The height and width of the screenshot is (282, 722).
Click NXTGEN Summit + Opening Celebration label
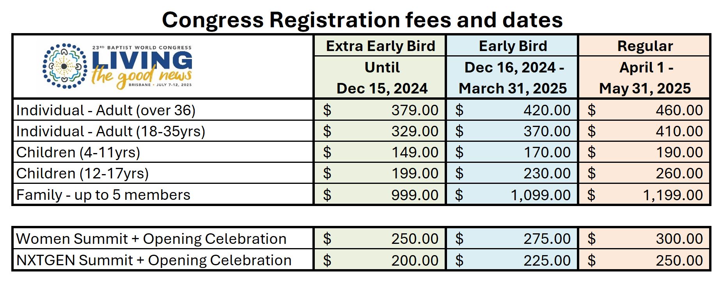click(154, 260)
